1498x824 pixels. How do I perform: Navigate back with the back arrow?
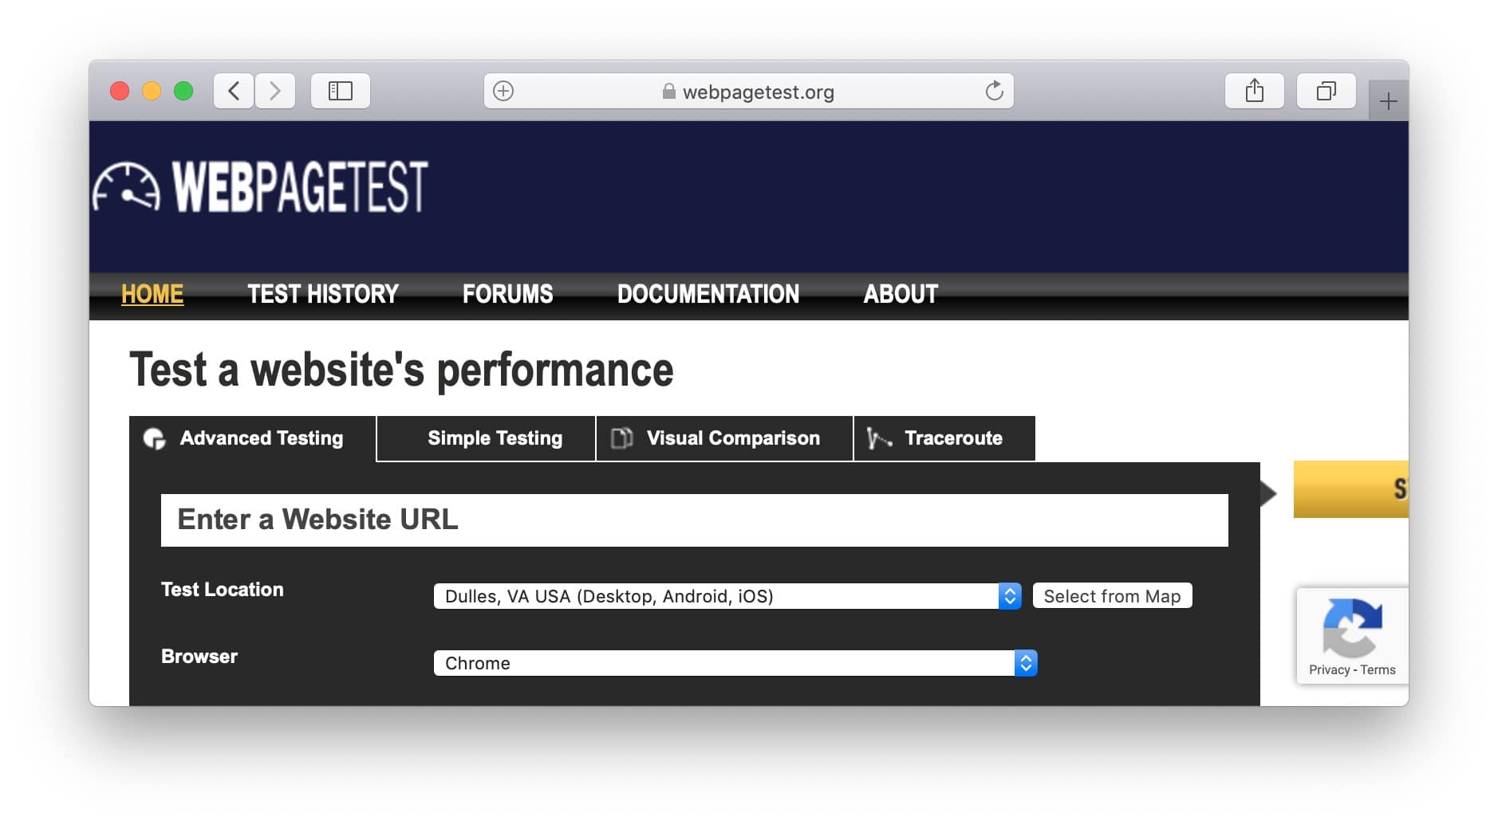(232, 90)
